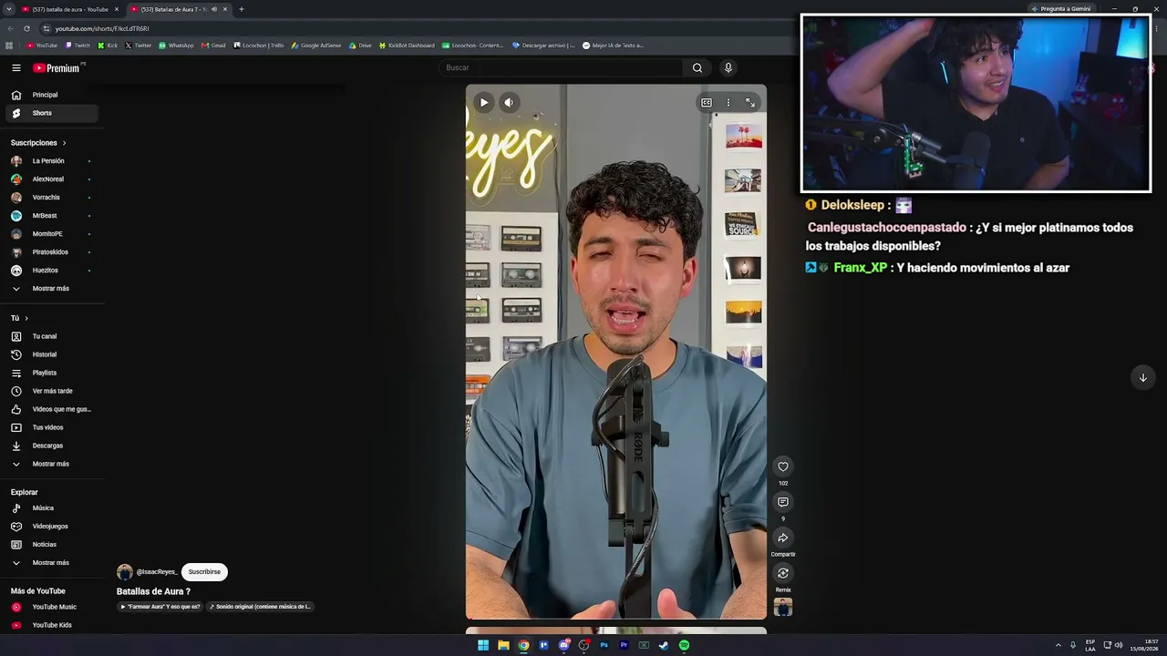This screenshot has height=656, width=1167.
Task: Like the Short with the heart icon
Action: [x=783, y=466]
